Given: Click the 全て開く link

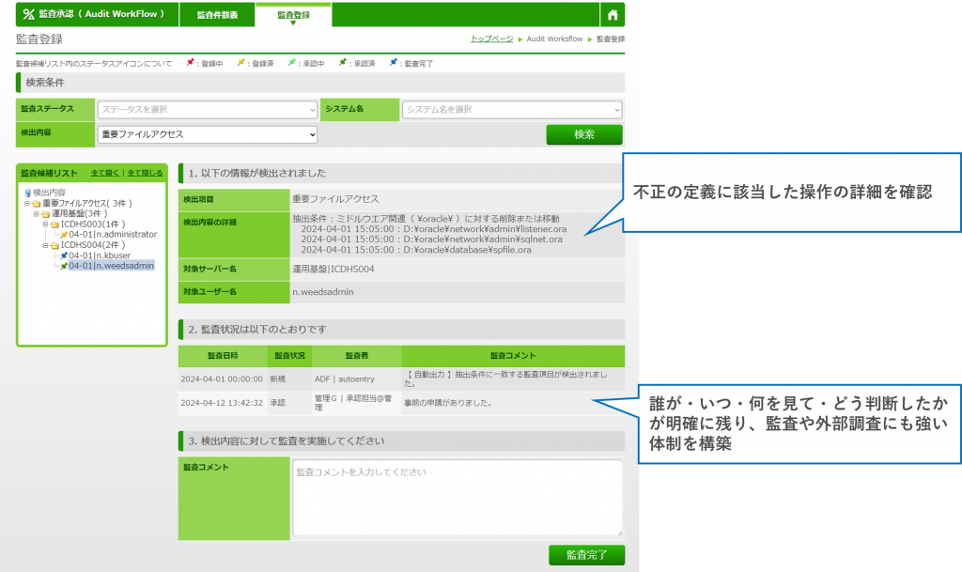Looking at the screenshot, I should click(x=106, y=174).
